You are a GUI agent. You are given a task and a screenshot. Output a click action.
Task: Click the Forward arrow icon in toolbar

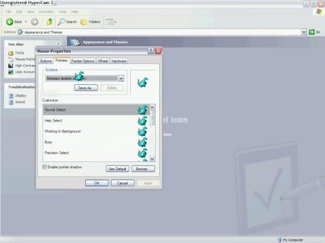point(35,22)
